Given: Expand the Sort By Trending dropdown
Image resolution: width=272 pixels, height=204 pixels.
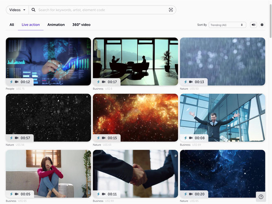Looking at the screenshot, I should click(227, 25).
